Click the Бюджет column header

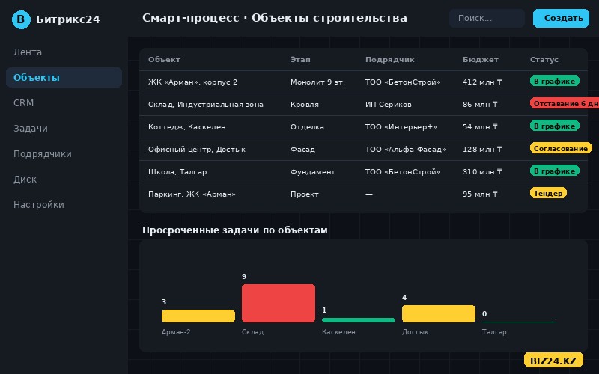(480, 60)
